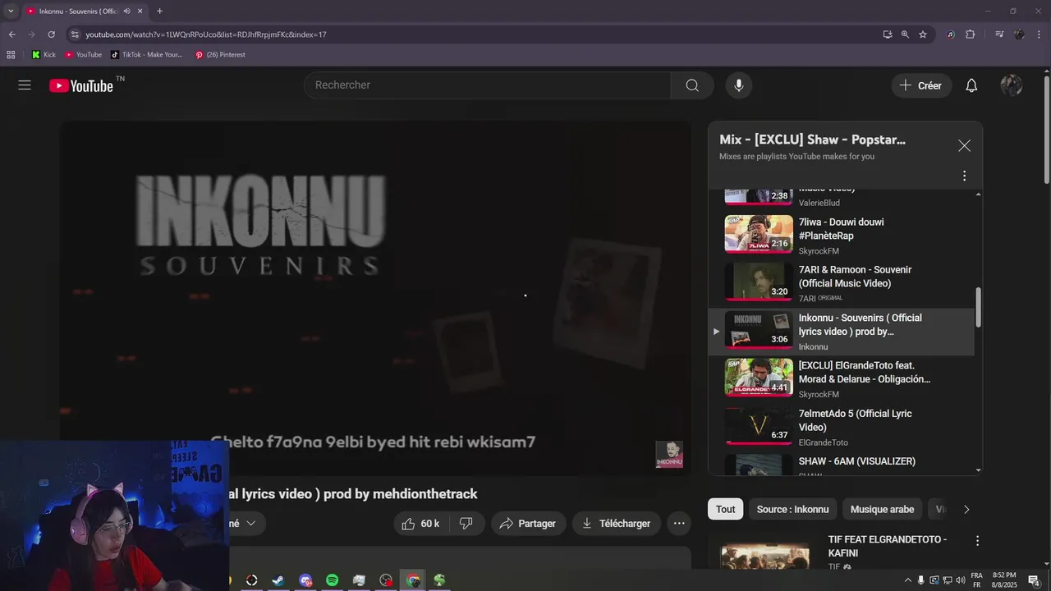Open the taskbar volume speaker icon
The height and width of the screenshot is (591, 1051).
[962, 580]
